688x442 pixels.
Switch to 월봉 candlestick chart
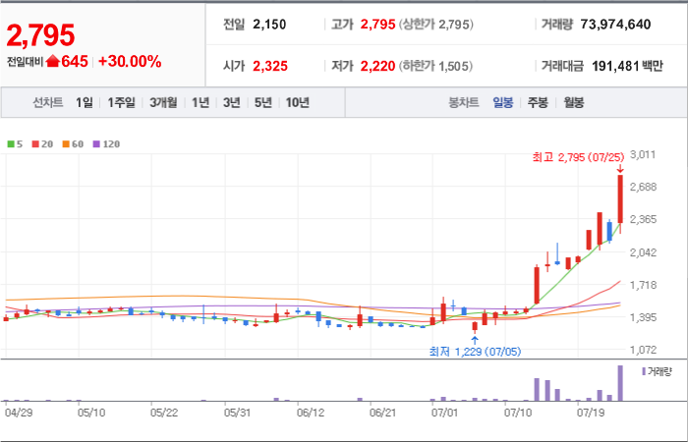tap(573, 102)
